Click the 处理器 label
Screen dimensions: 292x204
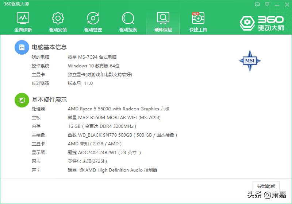38,109
